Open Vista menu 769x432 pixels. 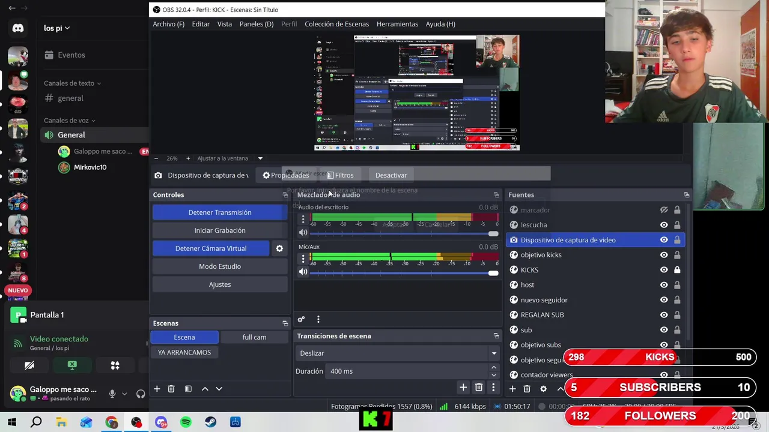point(225,24)
